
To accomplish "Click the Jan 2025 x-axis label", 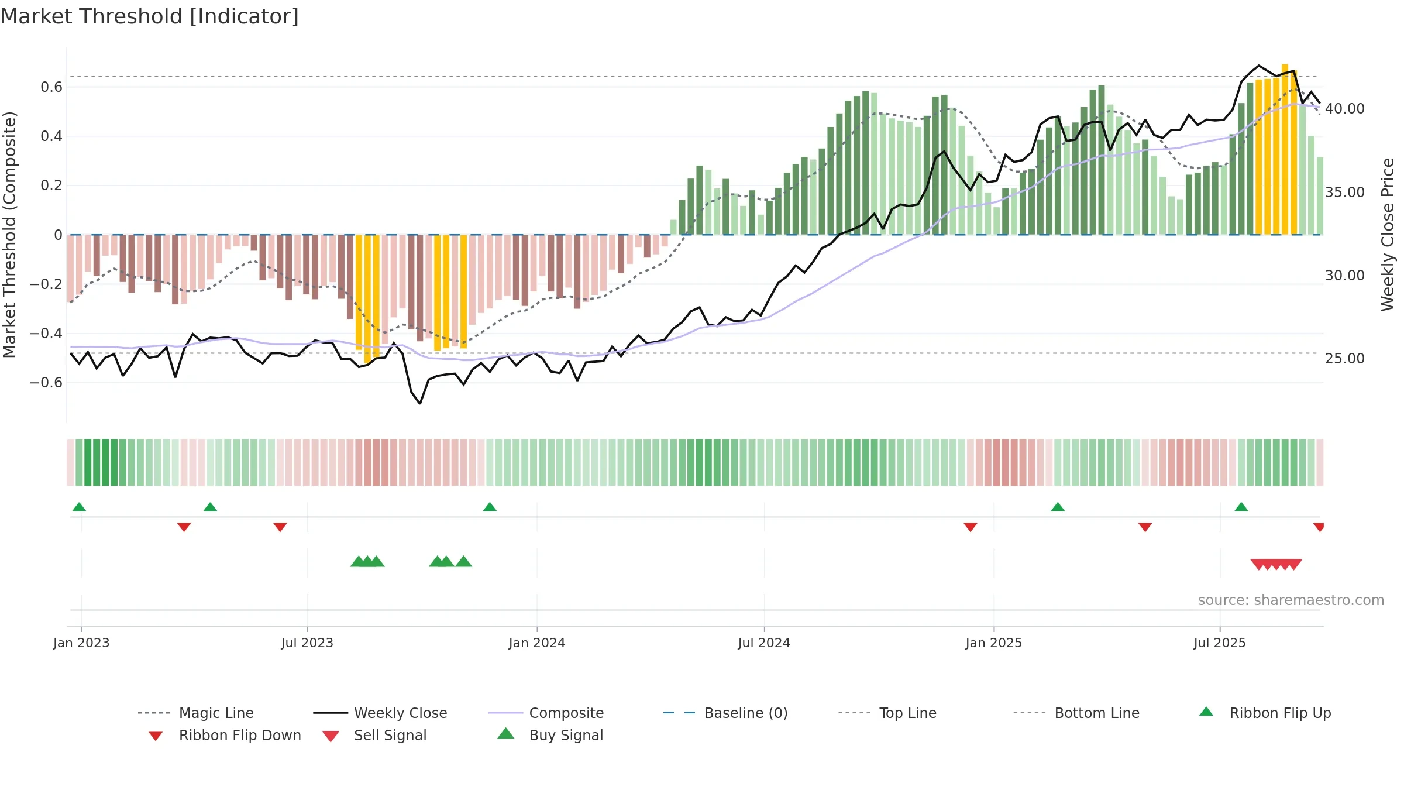I will [x=994, y=643].
